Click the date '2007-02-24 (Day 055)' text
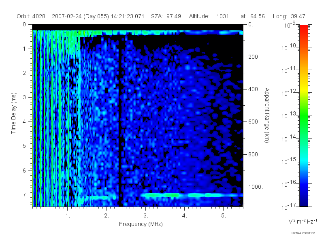The image size is (324, 243). 80,16
